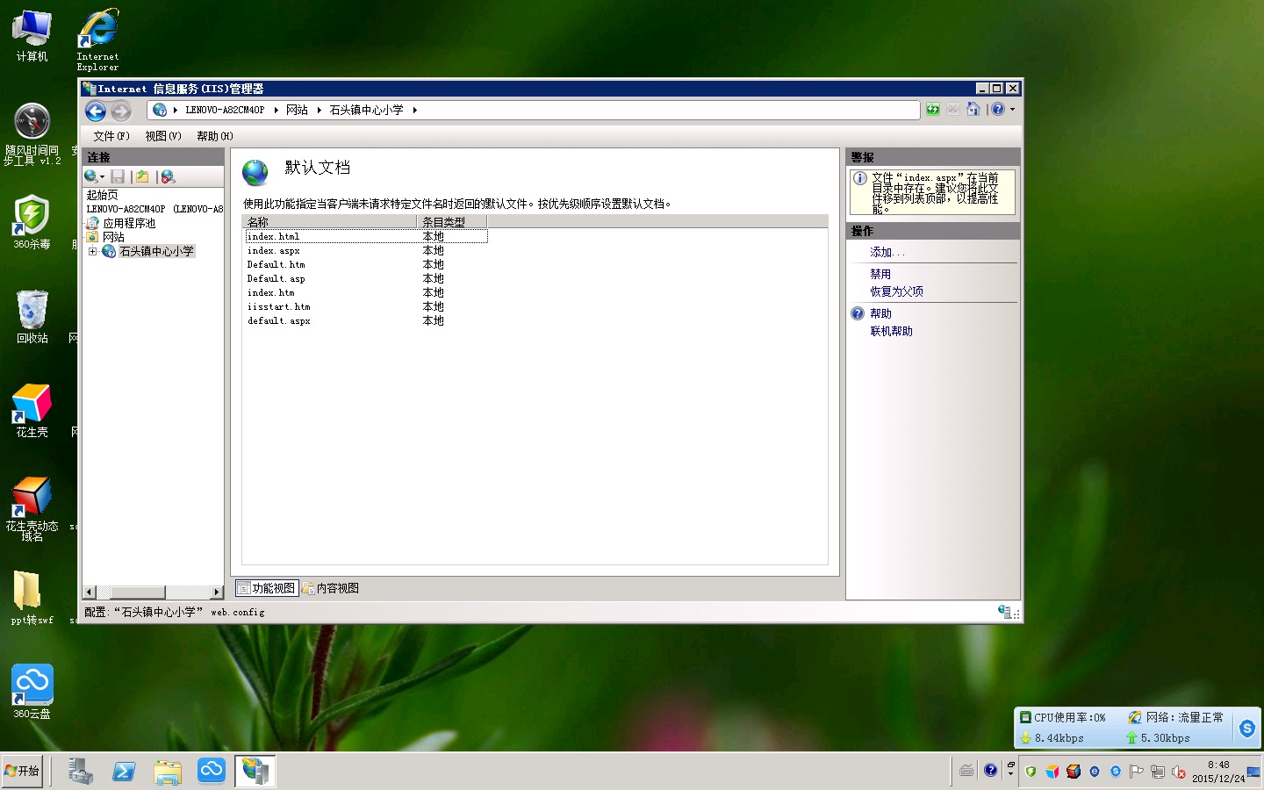Open 360云盘 from the taskbar
This screenshot has height=790, width=1264.
click(211, 771)
